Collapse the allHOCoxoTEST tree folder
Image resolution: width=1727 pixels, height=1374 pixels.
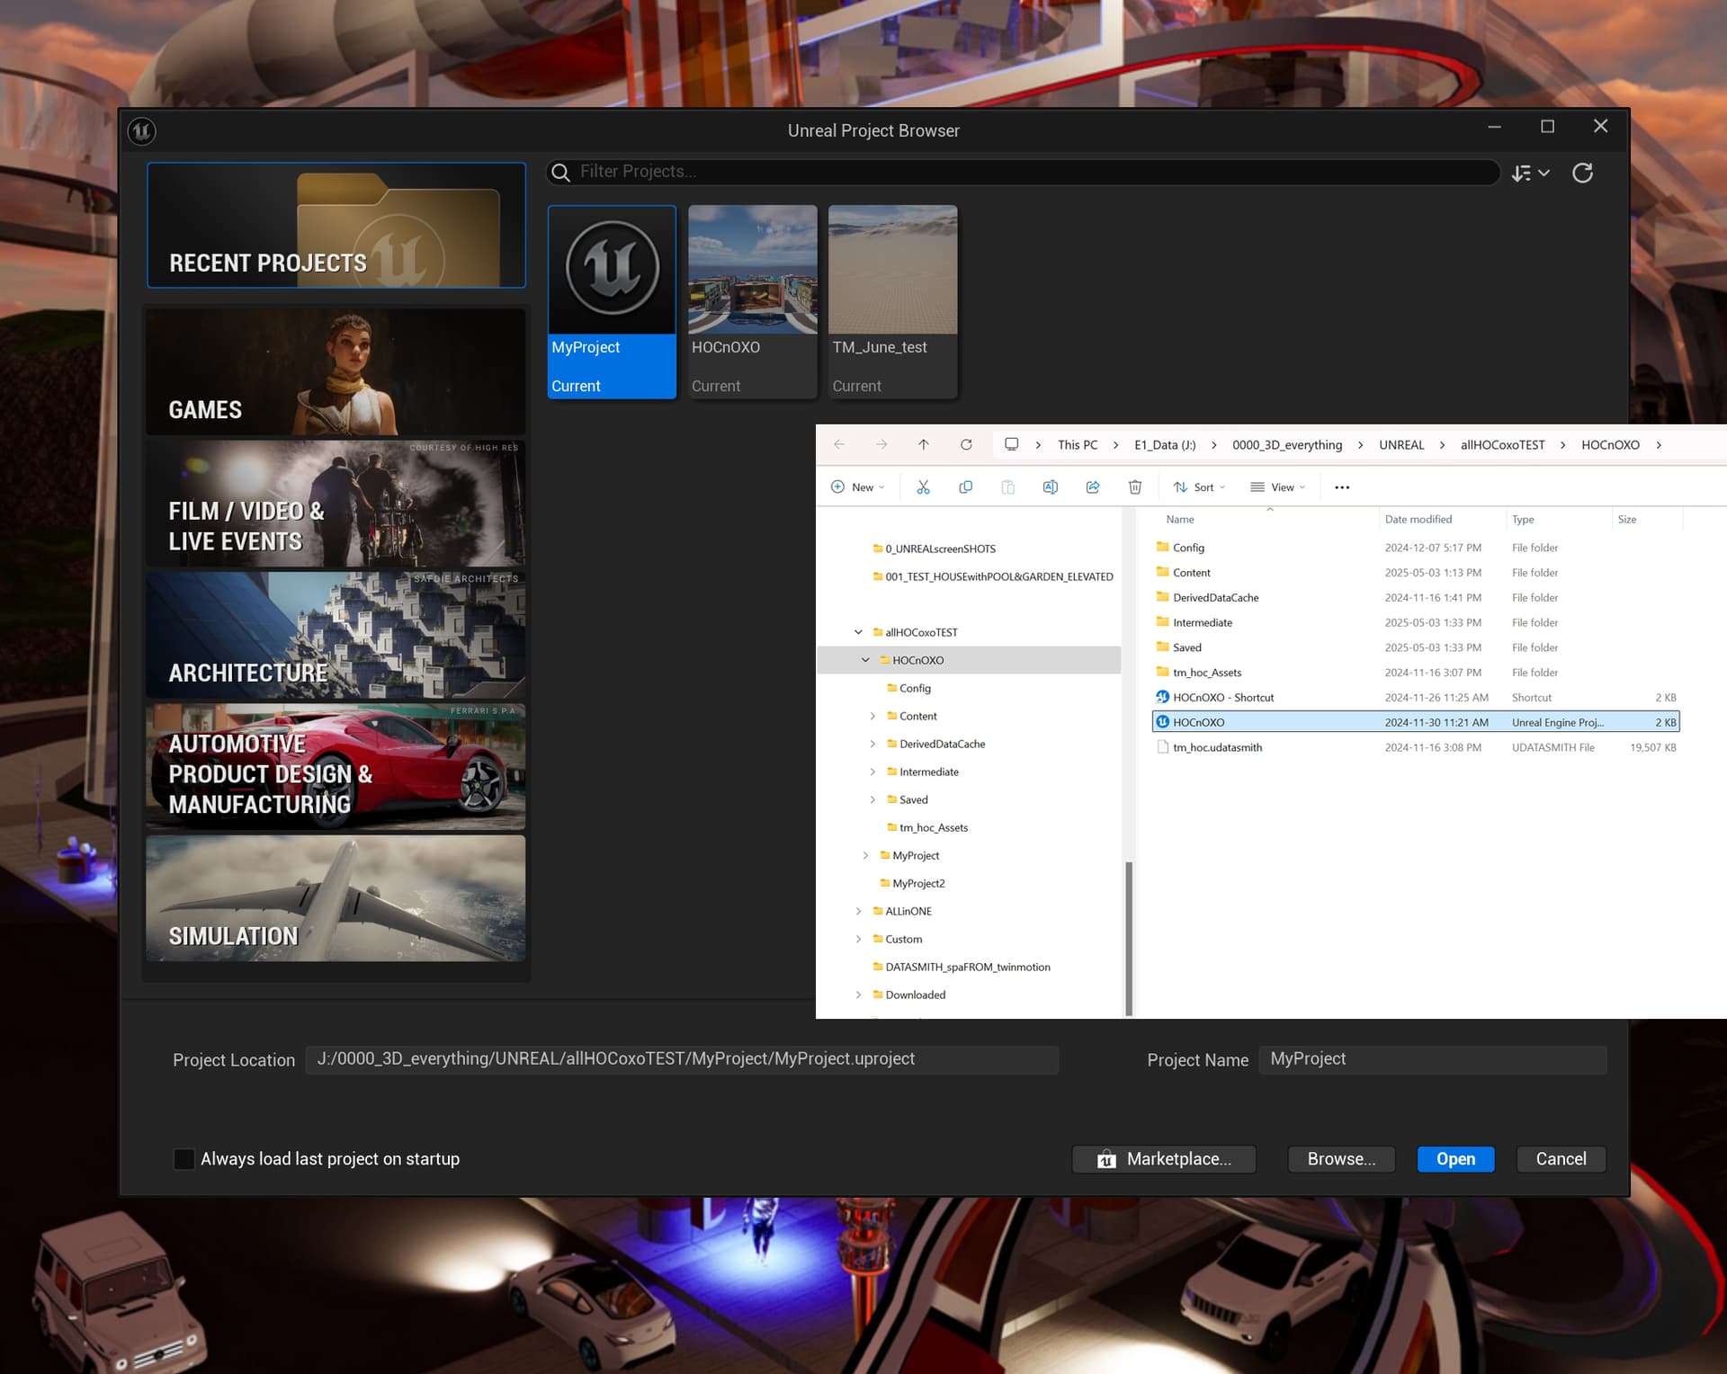coord(858,632)
